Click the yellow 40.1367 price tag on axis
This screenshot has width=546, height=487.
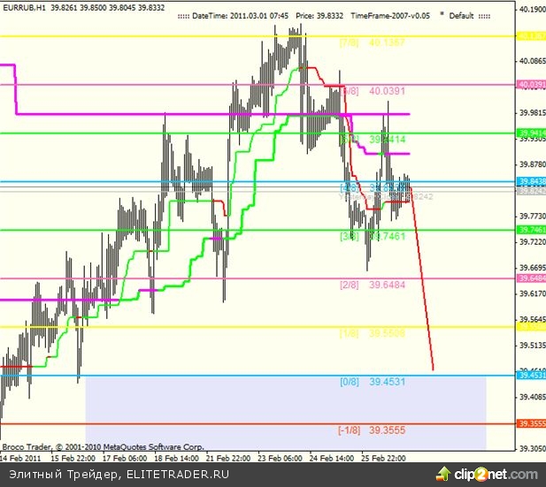tap(532, 36)
